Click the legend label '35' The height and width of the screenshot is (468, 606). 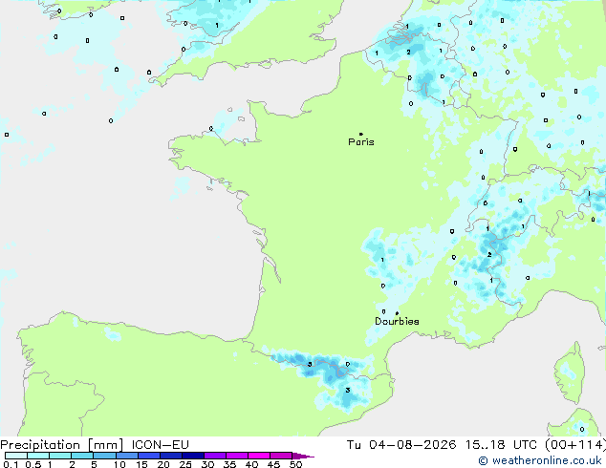point(229,464)
